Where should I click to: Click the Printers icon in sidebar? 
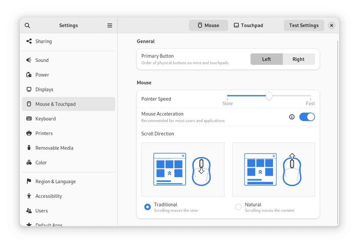[29, 133]
